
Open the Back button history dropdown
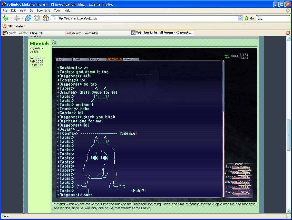pyautogui.click(x=11, y=18)
